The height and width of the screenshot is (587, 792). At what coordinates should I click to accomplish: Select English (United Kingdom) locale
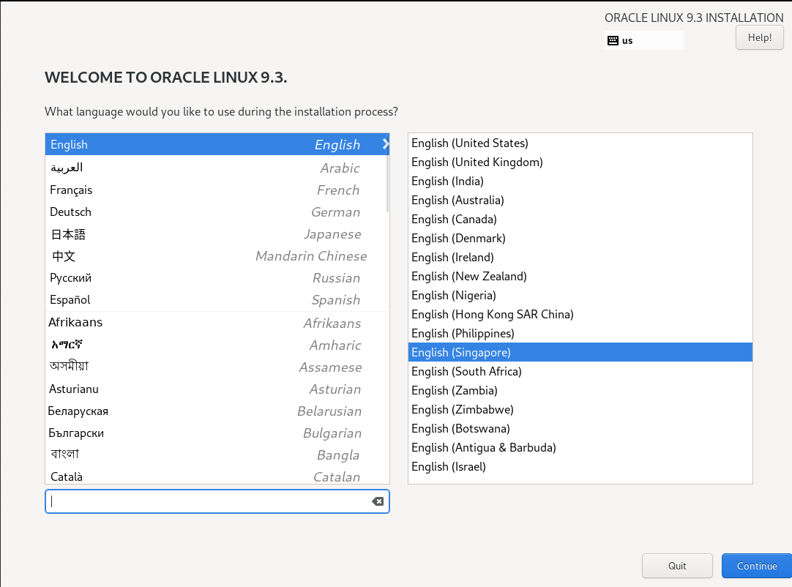click(580, 162)
